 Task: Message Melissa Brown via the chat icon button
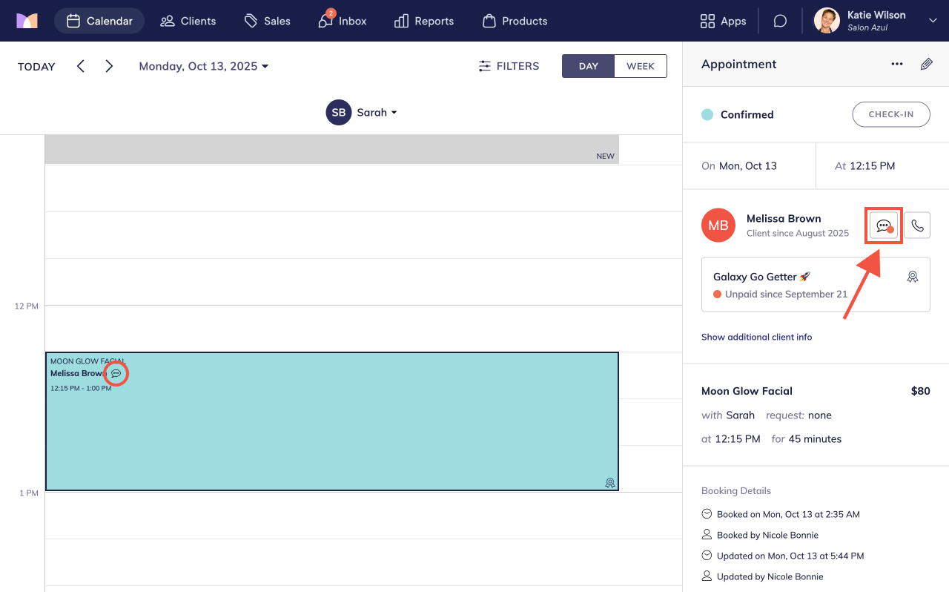pos(884,226)
